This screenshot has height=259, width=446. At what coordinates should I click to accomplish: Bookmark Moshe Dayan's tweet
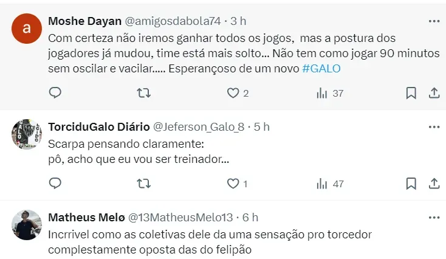[x=411, y=93]
